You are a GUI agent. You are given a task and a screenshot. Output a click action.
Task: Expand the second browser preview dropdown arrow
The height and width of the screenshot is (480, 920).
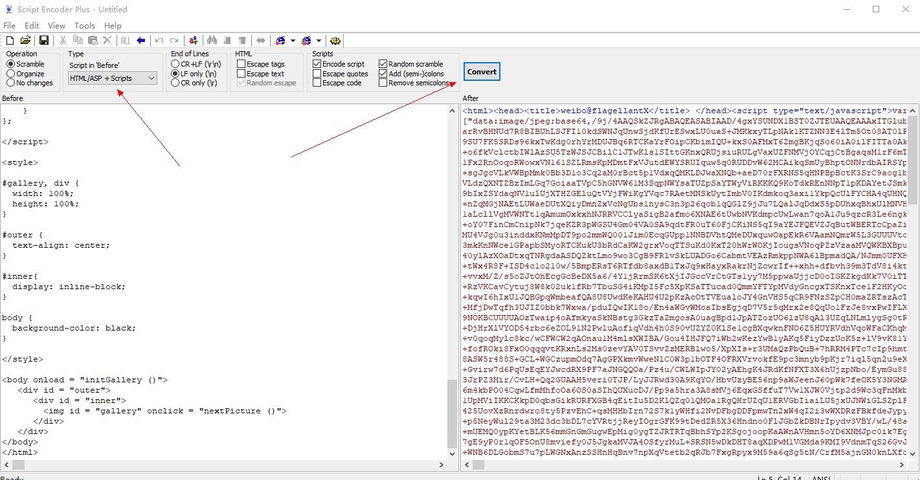coord(319,40)
